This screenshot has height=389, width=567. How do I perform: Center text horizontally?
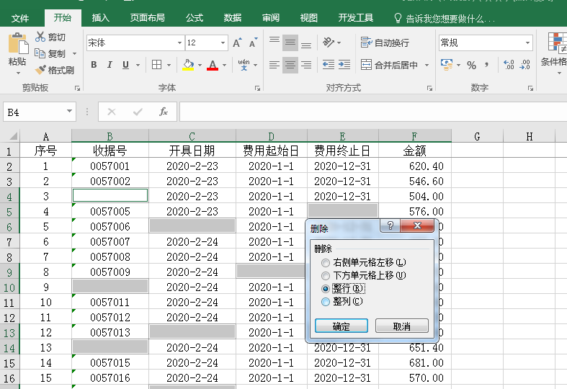click(290, 65)
